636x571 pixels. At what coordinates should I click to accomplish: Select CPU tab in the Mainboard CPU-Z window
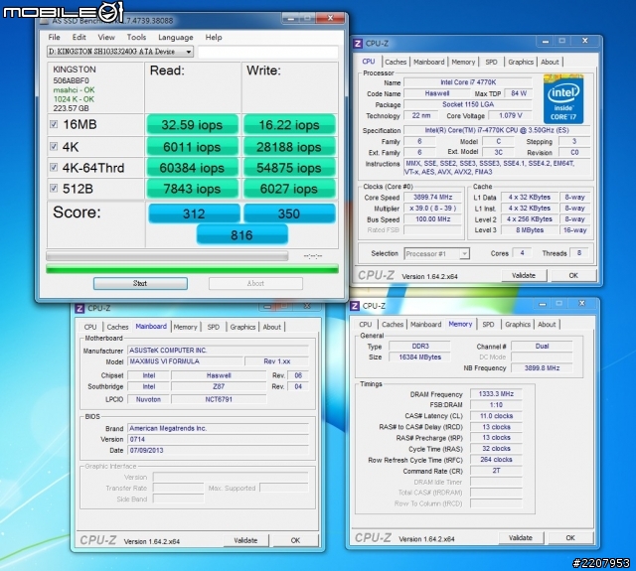[90, 327]
